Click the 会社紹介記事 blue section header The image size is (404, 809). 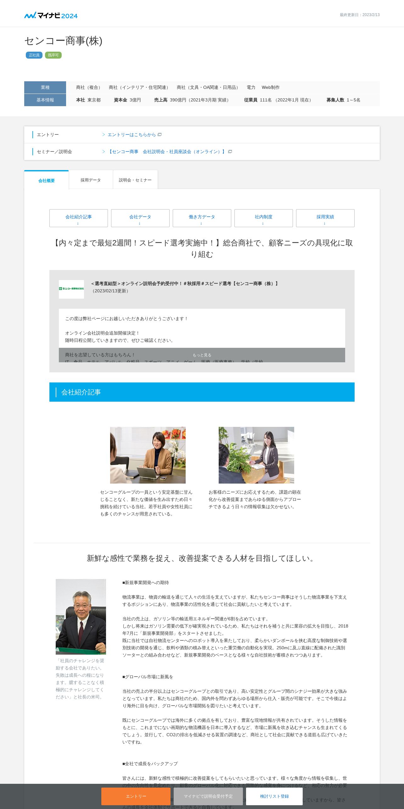click(202, 392)
